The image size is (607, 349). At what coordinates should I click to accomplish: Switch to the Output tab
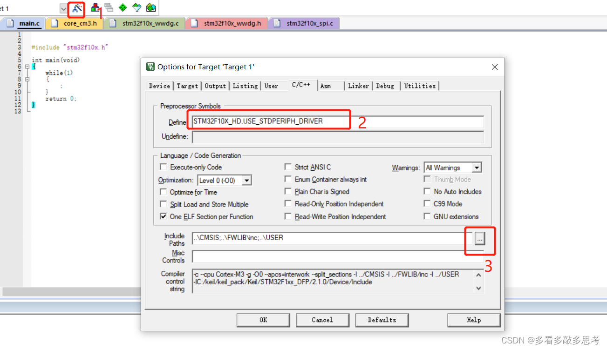point(215,86)
